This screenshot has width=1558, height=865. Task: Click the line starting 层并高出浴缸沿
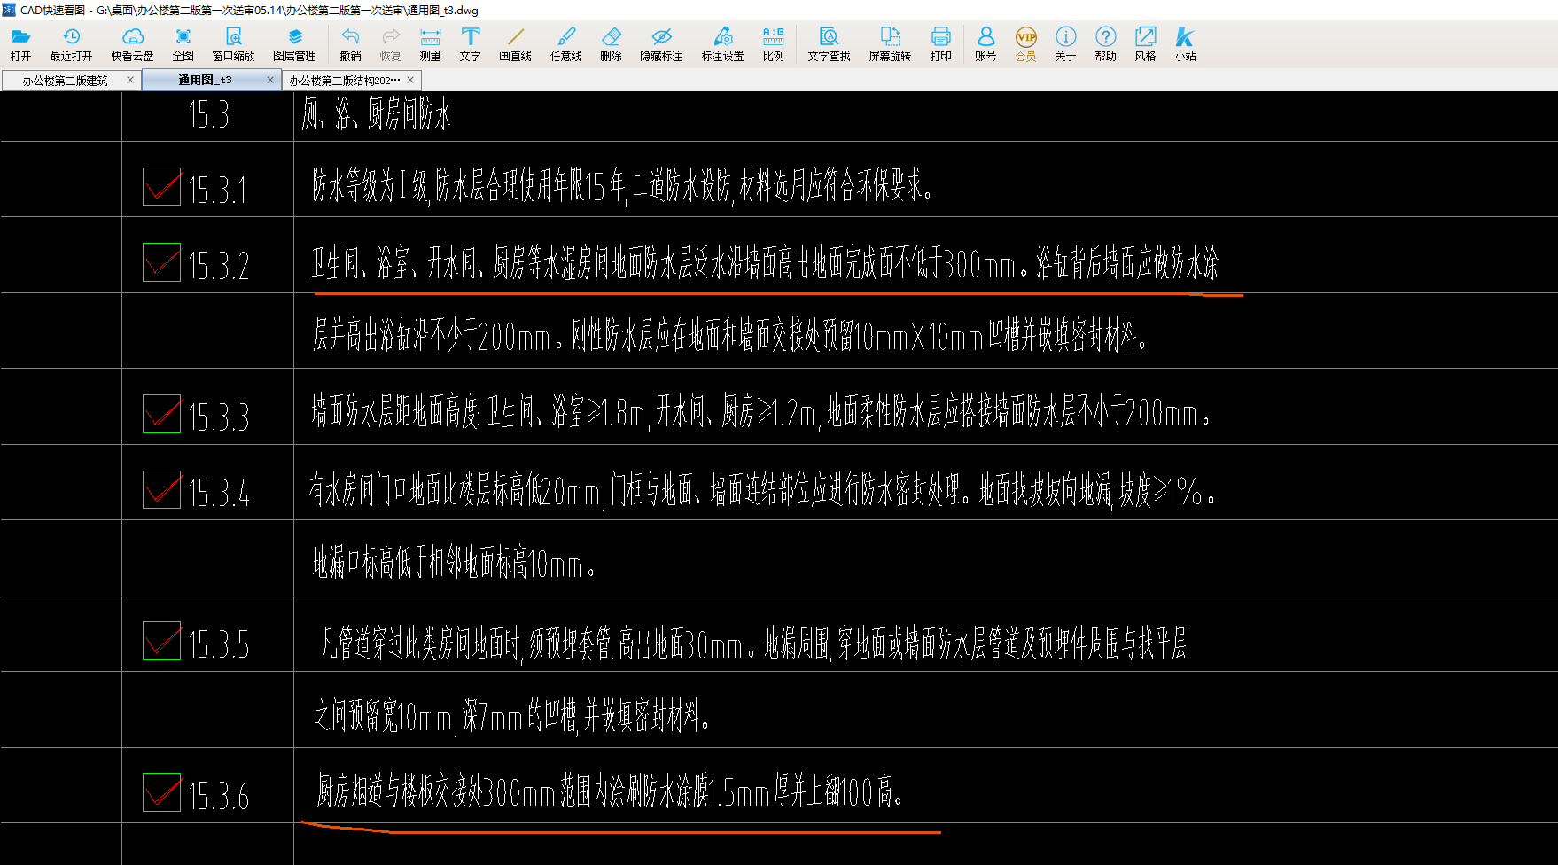(729, 337)
